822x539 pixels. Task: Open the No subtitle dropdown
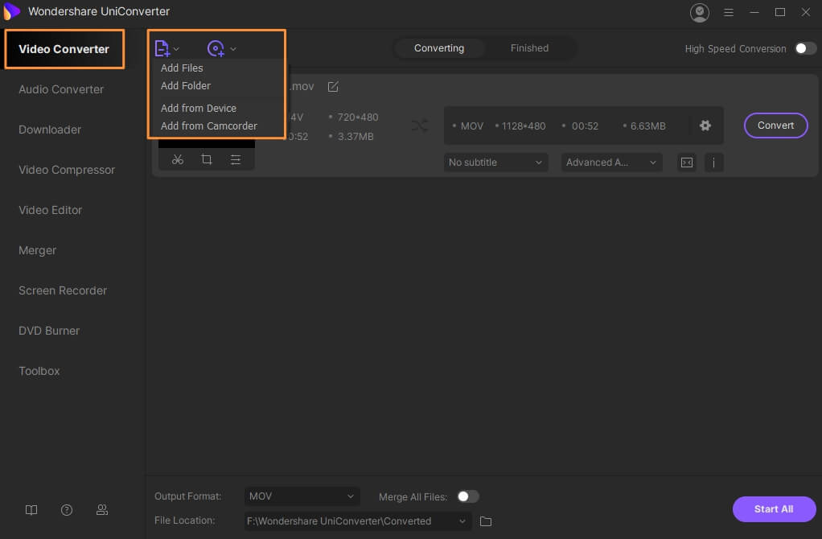coord(495,163)
